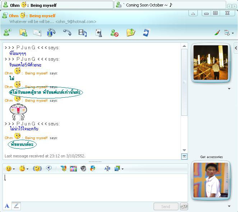Toggle handwriting mode with the pen button
Image resolution: width=238 pixels, height=212 pixels.
tap(16, 206)
